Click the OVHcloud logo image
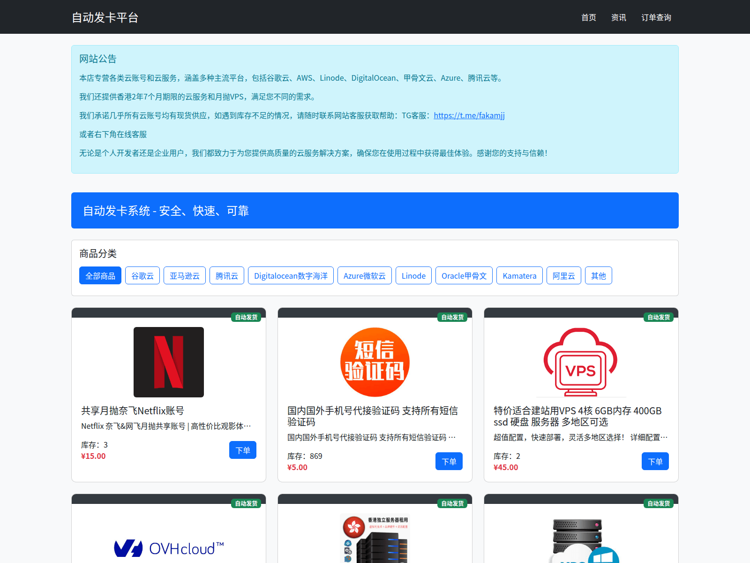Screen dimensions: 750x563 coord(169,548)
